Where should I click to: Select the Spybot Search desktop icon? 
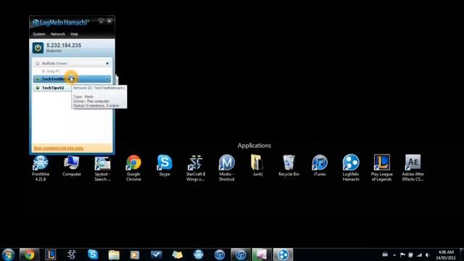coord(102,168)
